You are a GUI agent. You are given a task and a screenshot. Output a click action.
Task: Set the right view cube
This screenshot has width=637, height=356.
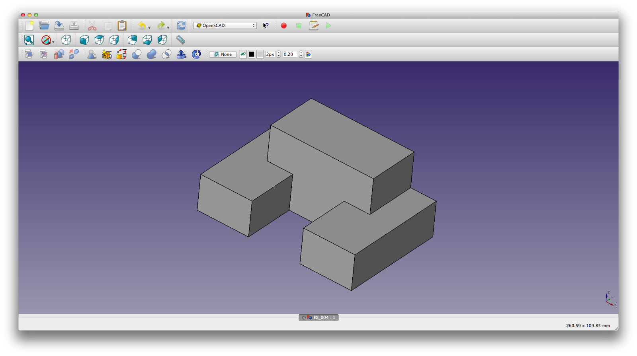pos(114,40)
